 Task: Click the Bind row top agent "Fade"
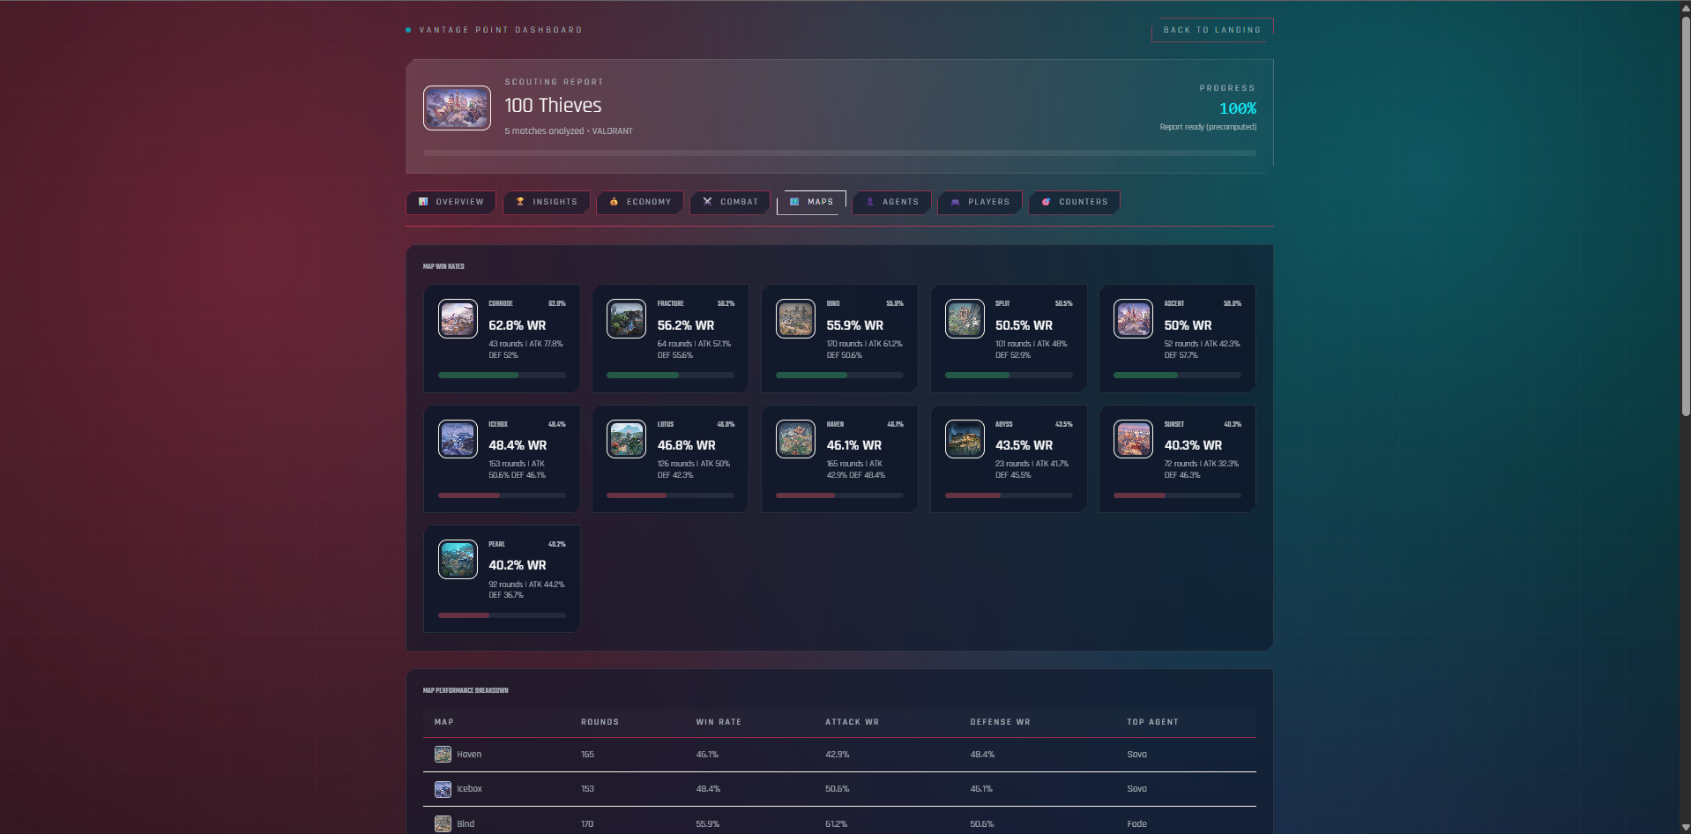coord(1136,824)
